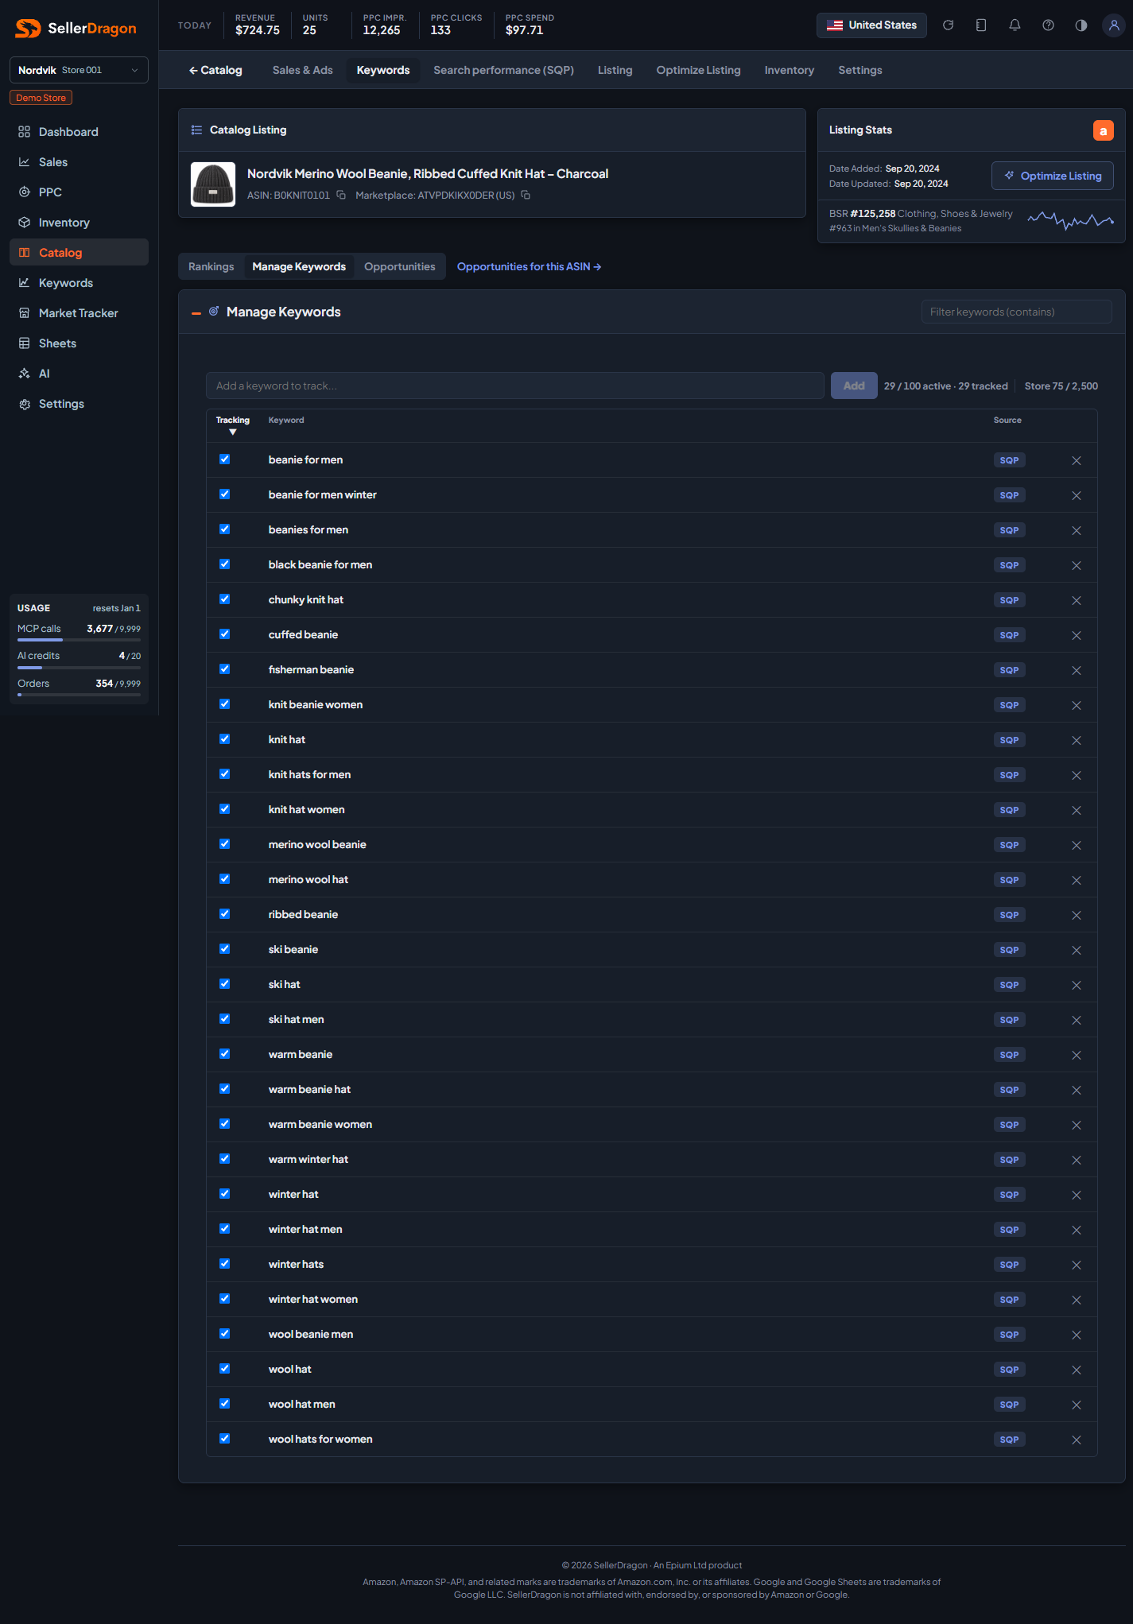The width and height of the screenshot is (1133, 1624).
Task: Copy the Marketplace ID icon
Action: coord(526,195)
